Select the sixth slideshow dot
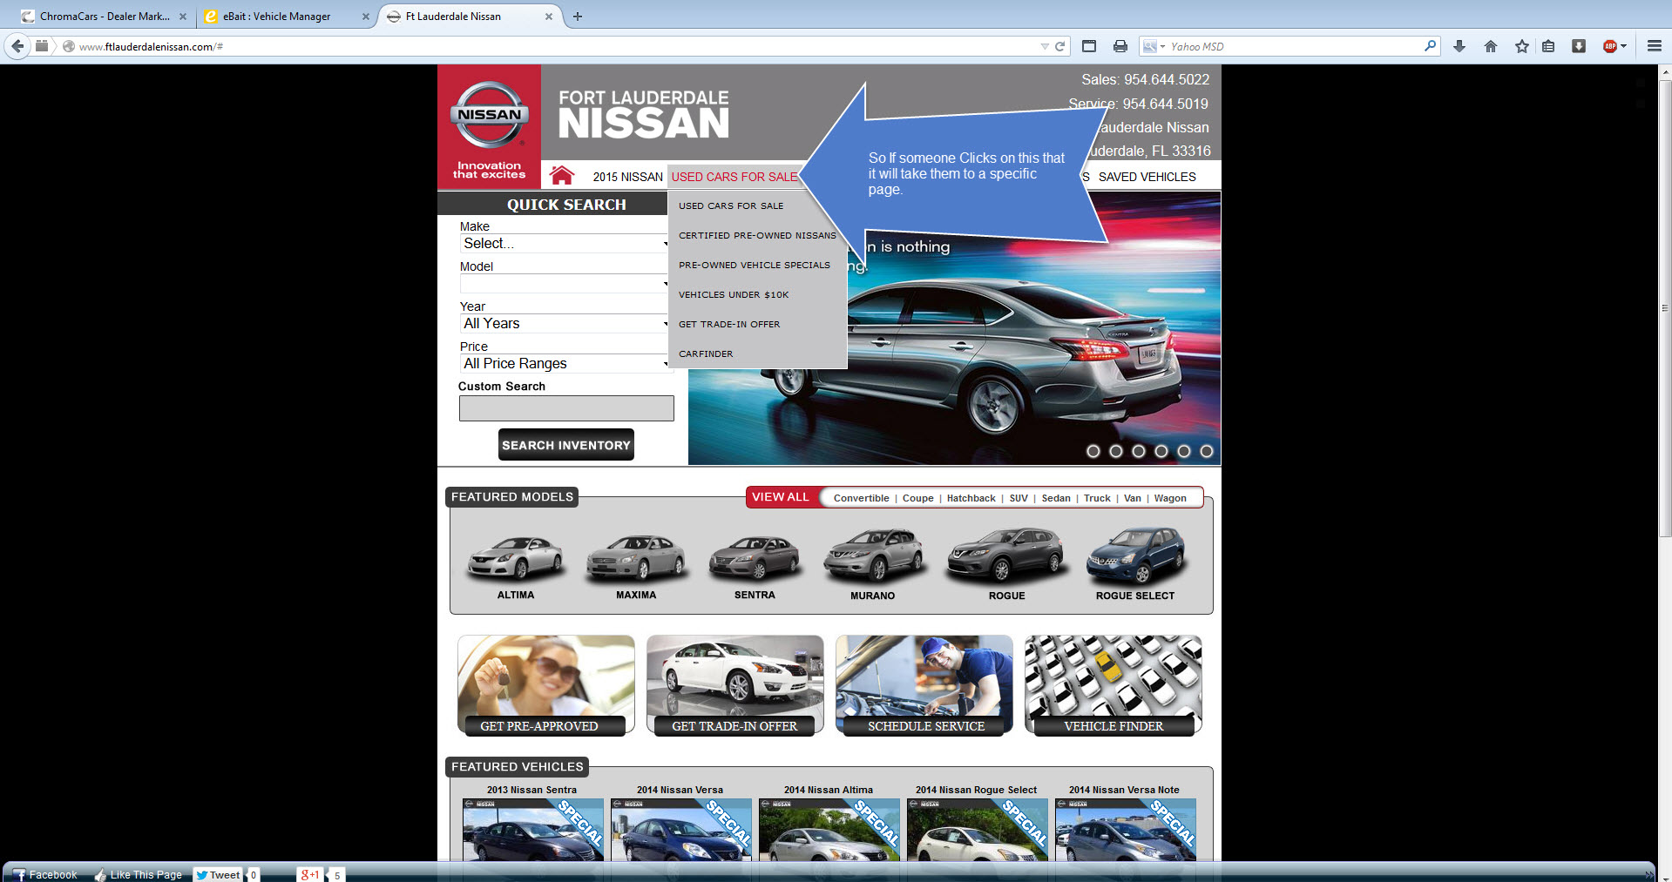This screenshot has height=882, width=1672. click(x=1207, y=451)
